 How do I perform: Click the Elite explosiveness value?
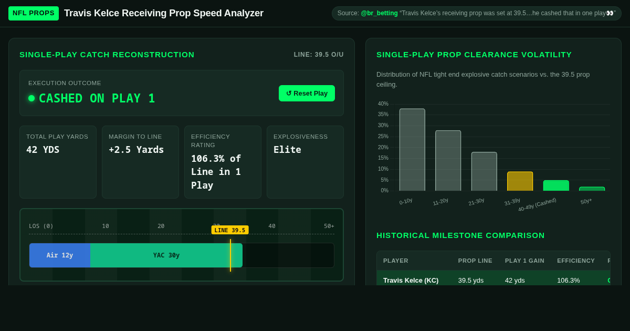pyautogui.click(x=287, y=150)
